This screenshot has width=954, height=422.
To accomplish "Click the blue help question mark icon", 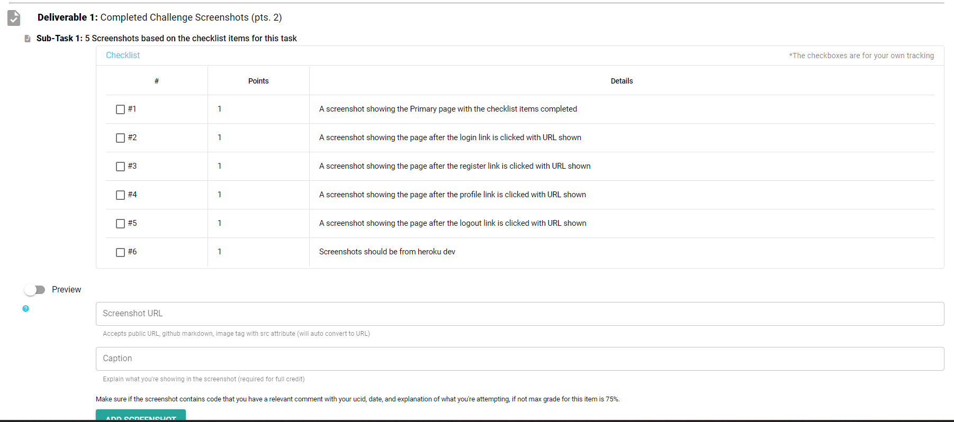I will pyautogui.click(x=25, y=308).
